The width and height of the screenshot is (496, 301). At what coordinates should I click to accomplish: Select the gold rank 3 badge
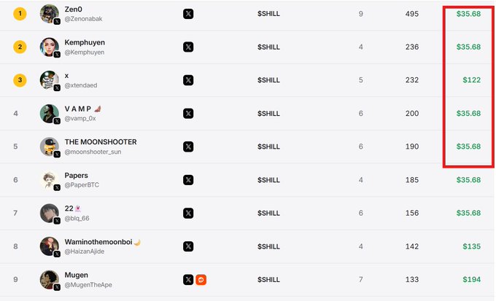[x=20, y=80]
